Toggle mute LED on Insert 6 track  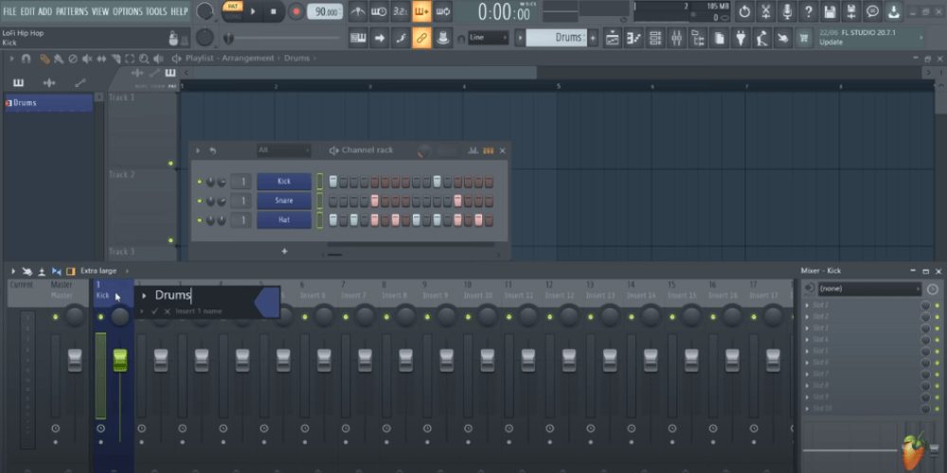[x=304, y=317]
